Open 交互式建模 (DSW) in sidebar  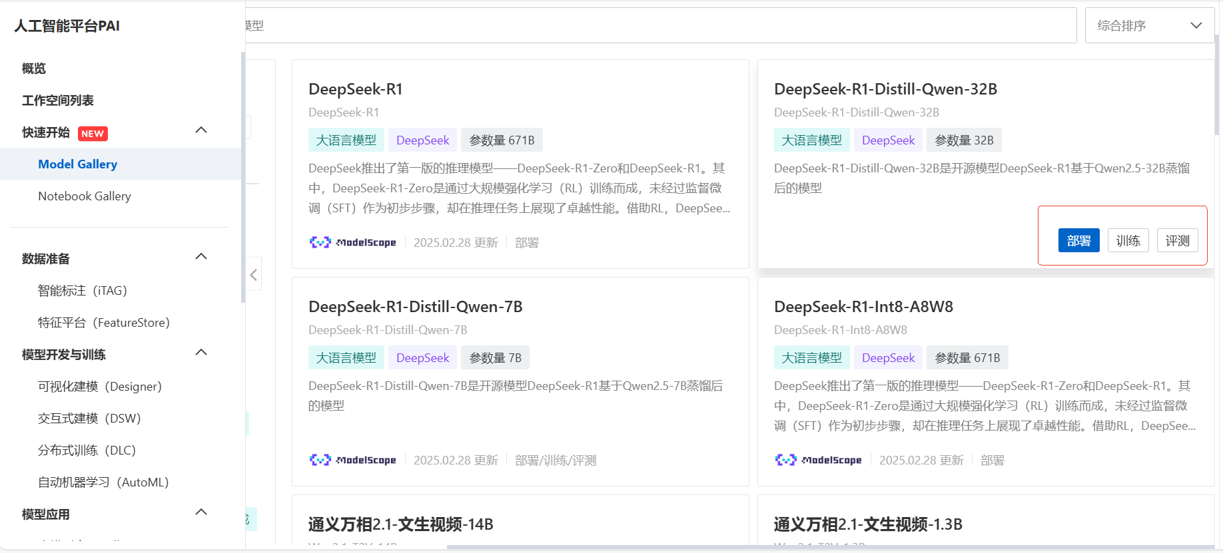click(89, 419)
